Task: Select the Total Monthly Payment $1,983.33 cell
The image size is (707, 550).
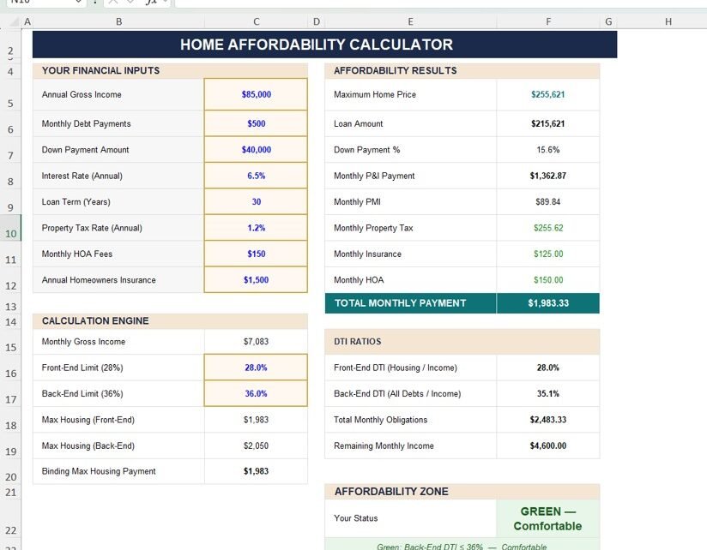Action: tap(547, 303)
